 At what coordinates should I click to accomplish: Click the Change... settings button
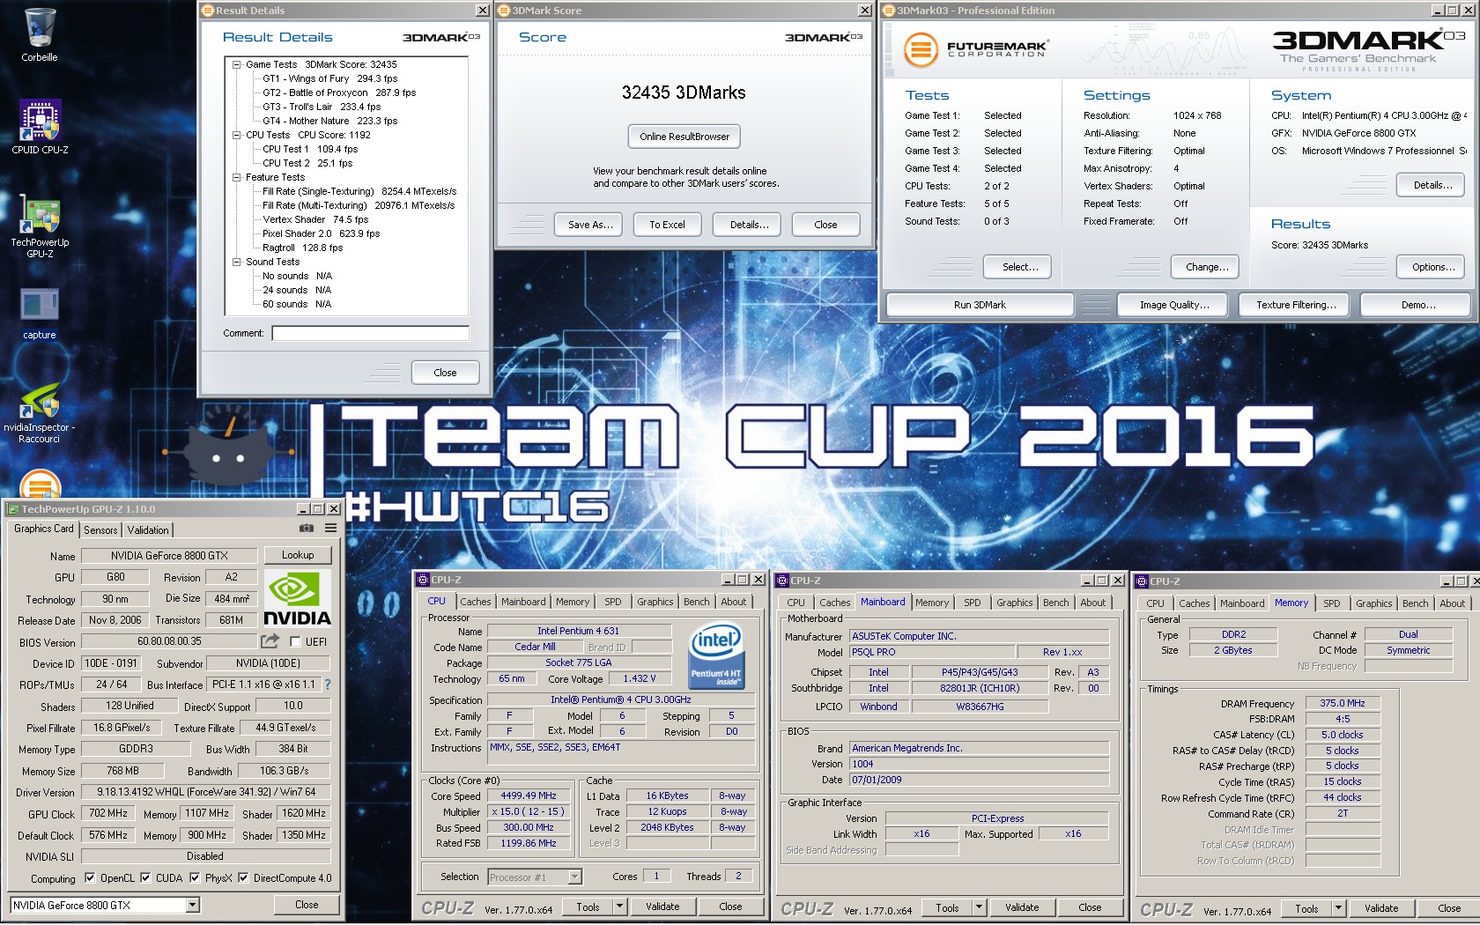[1206, 267]
